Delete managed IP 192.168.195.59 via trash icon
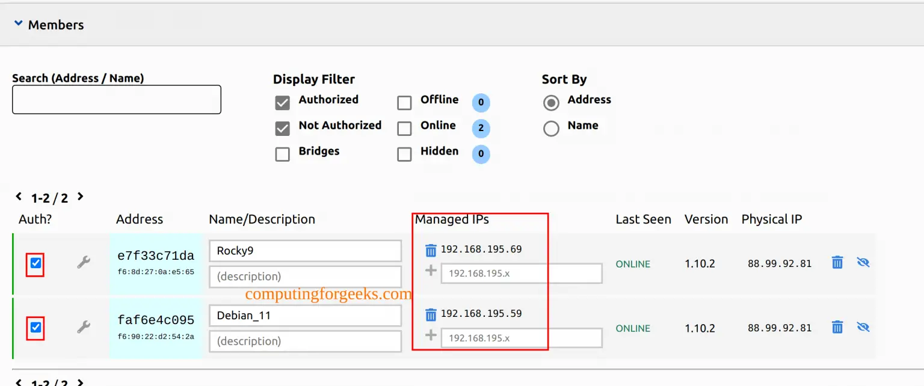The width and height of the screenshot is (924, 386). point(431,313)
